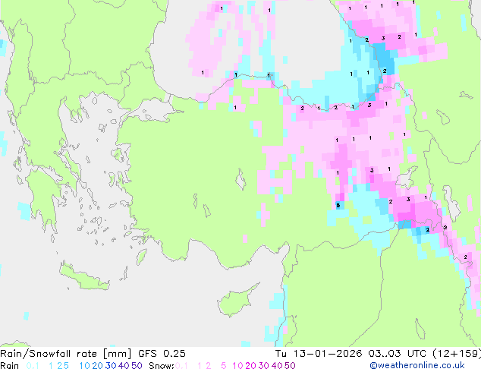Select the 0.1 value in Snow legend

pyautogui.click(x=181, y=366)
